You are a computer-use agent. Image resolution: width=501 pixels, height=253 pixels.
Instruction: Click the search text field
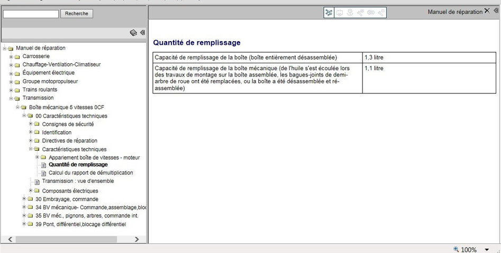(x=31, y=14)
